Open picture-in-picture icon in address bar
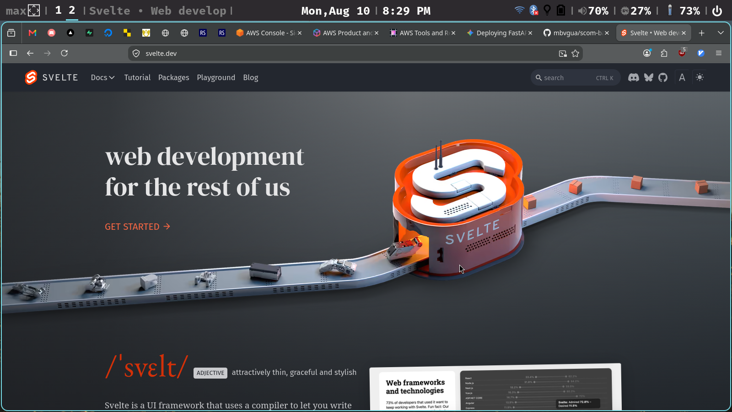The image size is (732, 412). coord(563,54)
